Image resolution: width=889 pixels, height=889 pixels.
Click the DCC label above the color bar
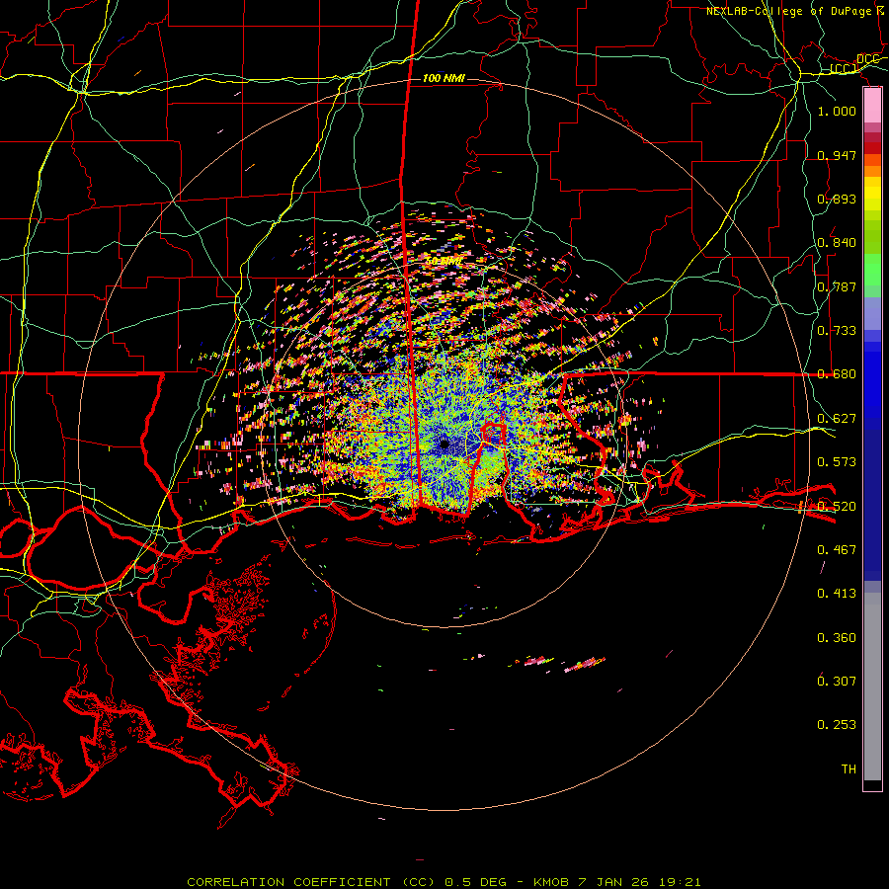click(x=867, y=59)
